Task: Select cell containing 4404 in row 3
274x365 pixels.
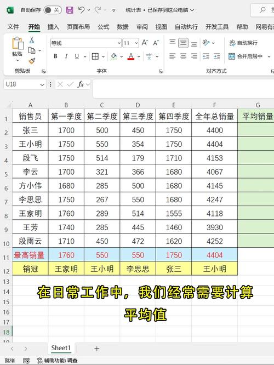Action: 215,144
